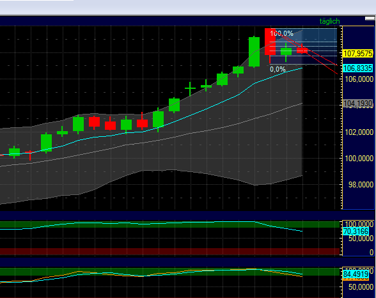Click the 106,0000 price axis label
This screenshot has width=376, height=298.
(x=359, y=79)
